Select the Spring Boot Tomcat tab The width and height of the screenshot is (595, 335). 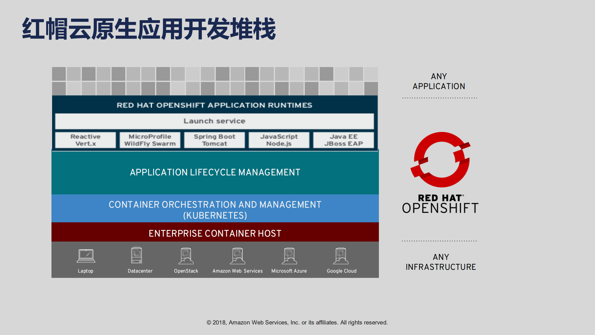[x=214, y=140]
